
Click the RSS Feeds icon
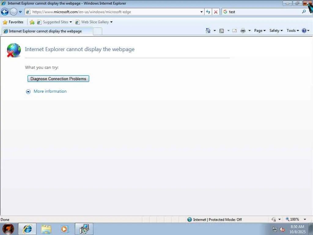[222, 31]
